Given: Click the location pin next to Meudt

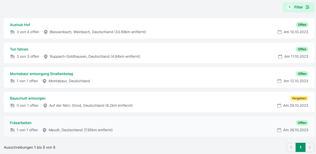Looking at the screenshot, I should (44, 130).
